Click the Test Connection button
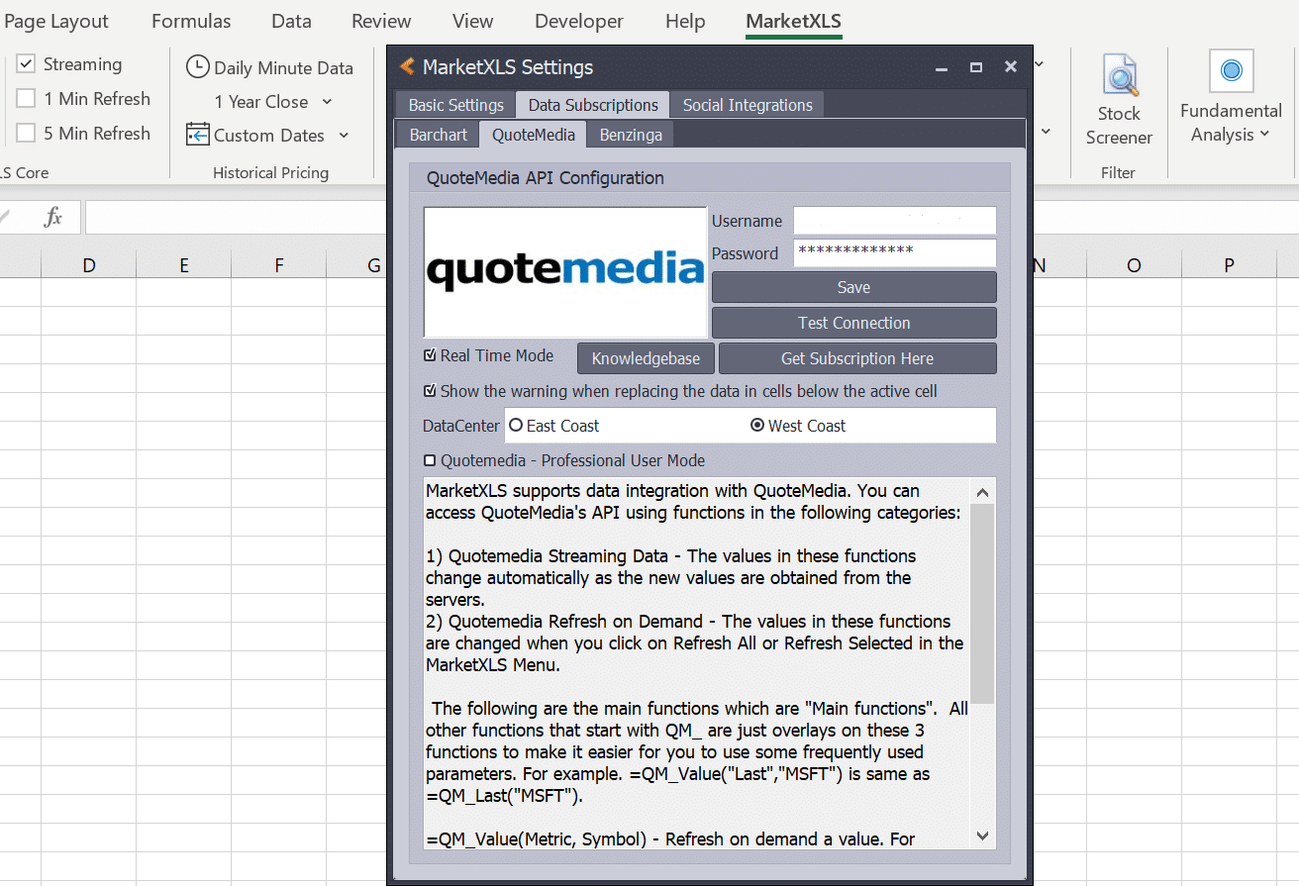Image resolution: width=1299 pixels, height=886 pixels. [x=854, y=323]
